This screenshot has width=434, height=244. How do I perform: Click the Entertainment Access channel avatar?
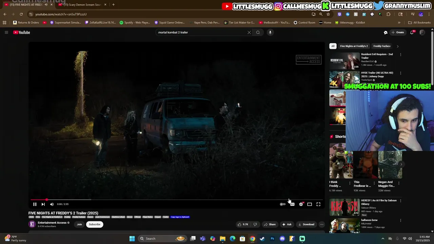[32, 224]
